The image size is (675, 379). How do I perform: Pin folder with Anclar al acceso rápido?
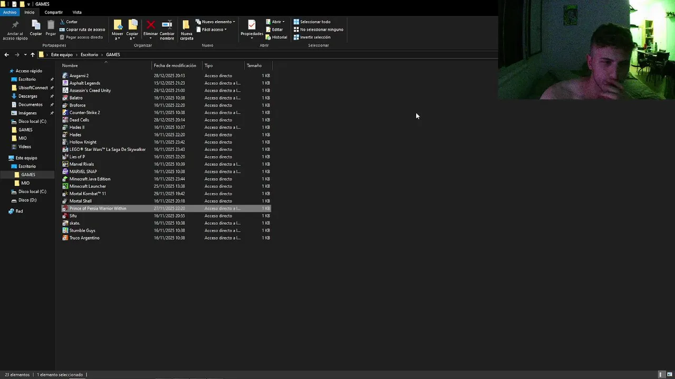(15, 31)
